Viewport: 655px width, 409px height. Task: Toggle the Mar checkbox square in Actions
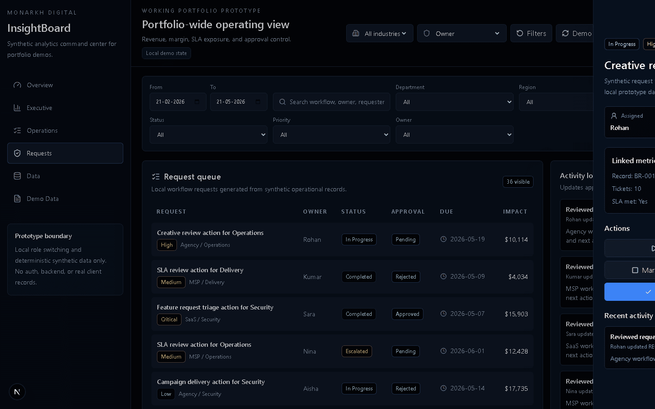tap(635, 270)
